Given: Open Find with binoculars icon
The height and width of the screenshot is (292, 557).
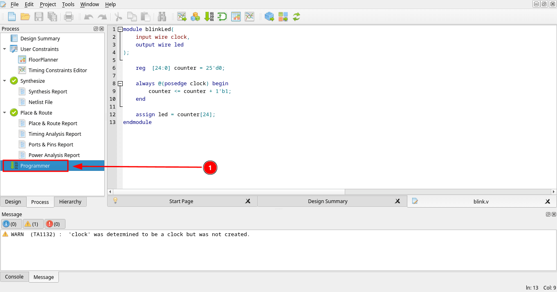Looking at the screenshot, I should coord(162,17).
